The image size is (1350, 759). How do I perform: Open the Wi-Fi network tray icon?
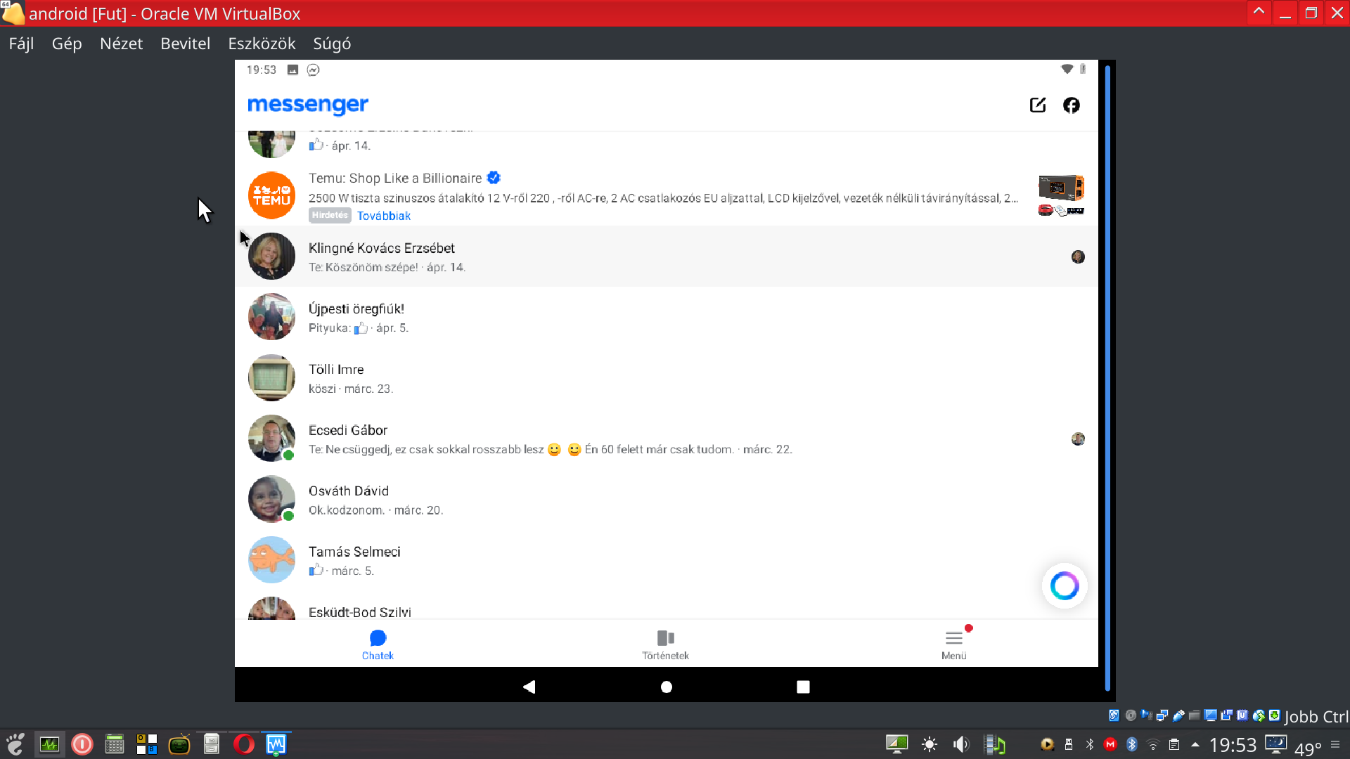point(1152,744)
